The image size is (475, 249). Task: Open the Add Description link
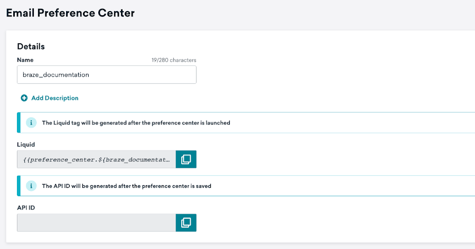[x=55, y=98]
